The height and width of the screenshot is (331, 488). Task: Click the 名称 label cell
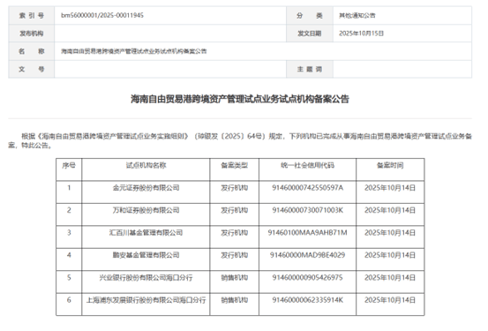[32, 51]
